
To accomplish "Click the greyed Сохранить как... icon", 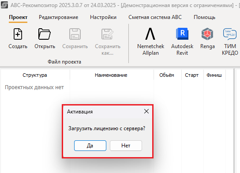I will (x=108, y=34).
